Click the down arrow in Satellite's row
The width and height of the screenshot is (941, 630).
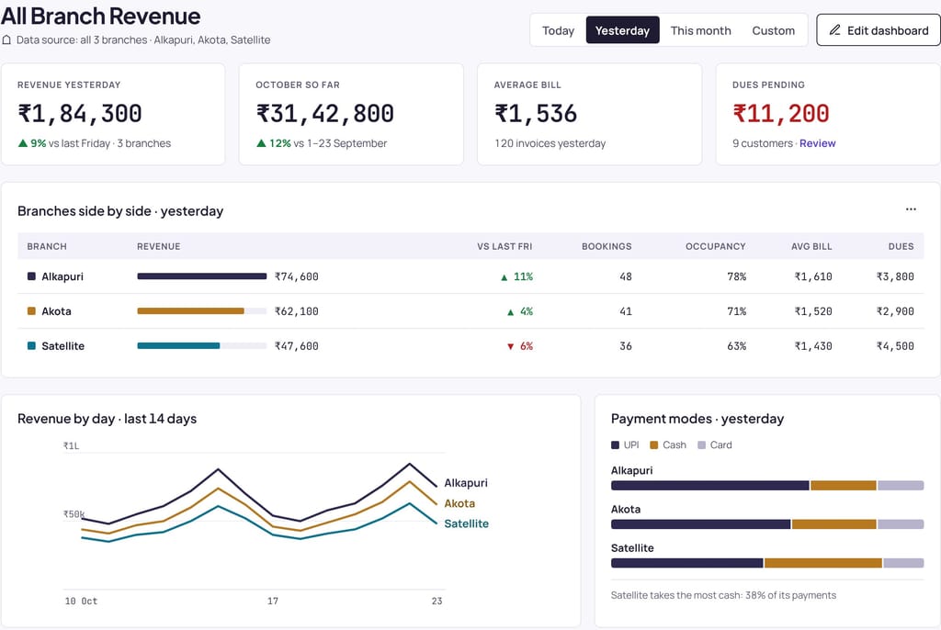(x=511, y=347)
